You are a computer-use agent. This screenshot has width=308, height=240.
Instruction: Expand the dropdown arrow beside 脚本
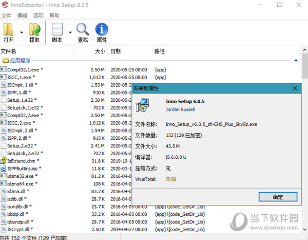70,32
